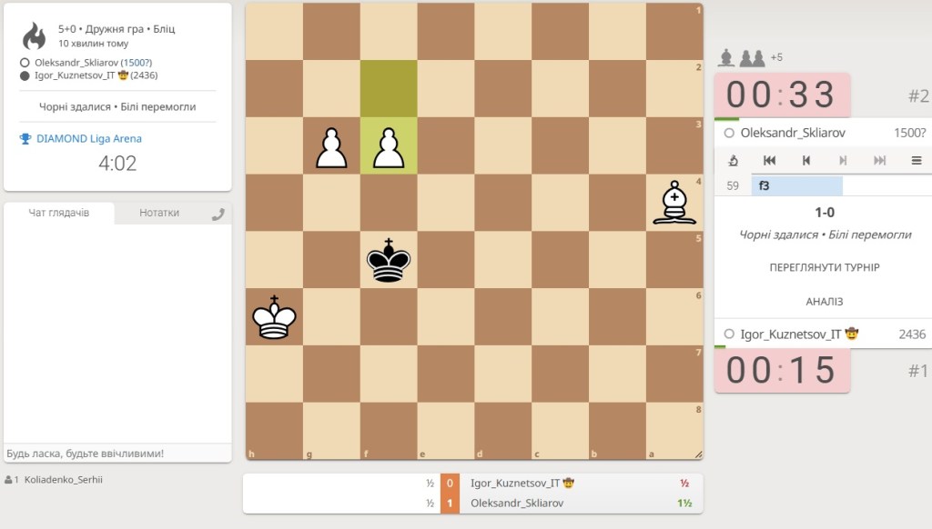Image resolution: width=932 pixels, height=529 pixels.
Task: Click the trophy icon beside DIAMOND Liga Arena
Action: pyautogui.click(x=25, y=138)
